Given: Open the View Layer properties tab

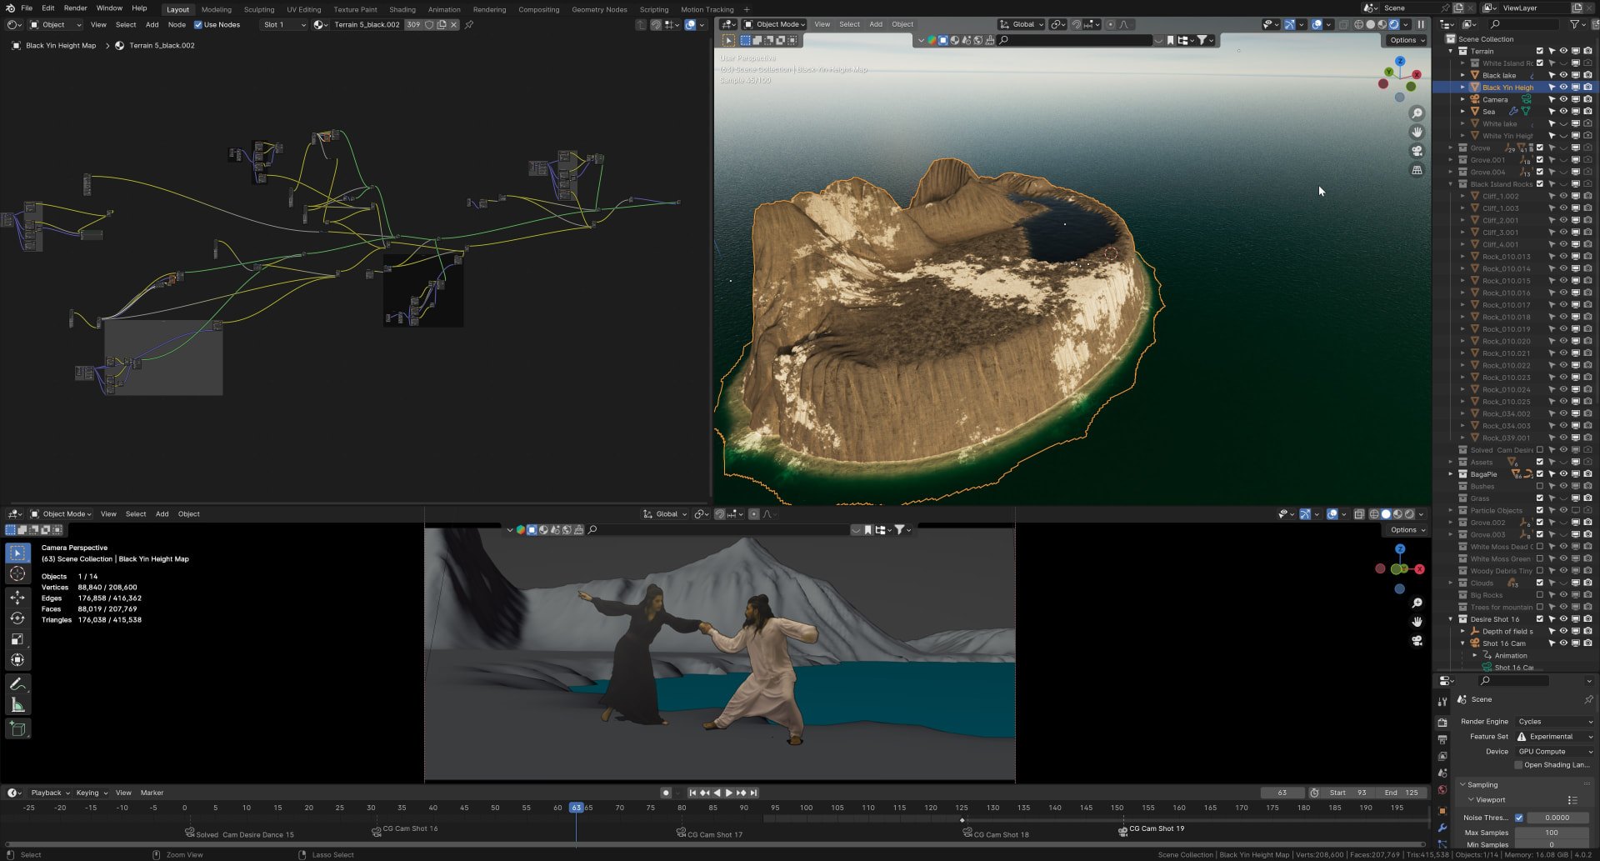Looking at the screenshot, I should tap(1442, 757).
